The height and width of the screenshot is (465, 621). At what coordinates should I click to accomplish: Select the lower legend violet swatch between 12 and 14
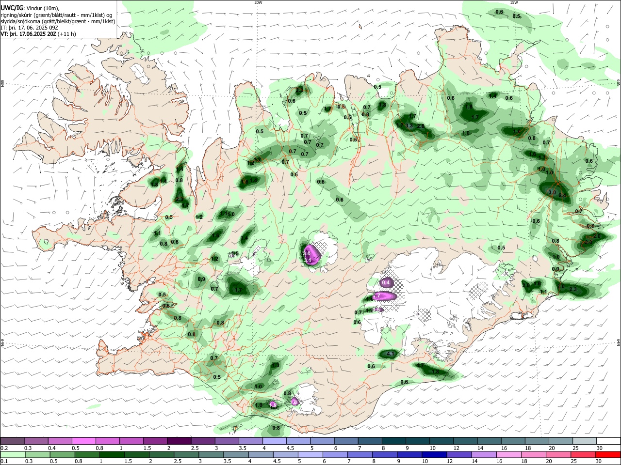pos(458,454)
